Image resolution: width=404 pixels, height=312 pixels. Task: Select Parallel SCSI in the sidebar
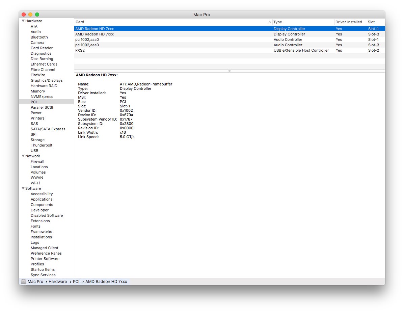point(42,107)
